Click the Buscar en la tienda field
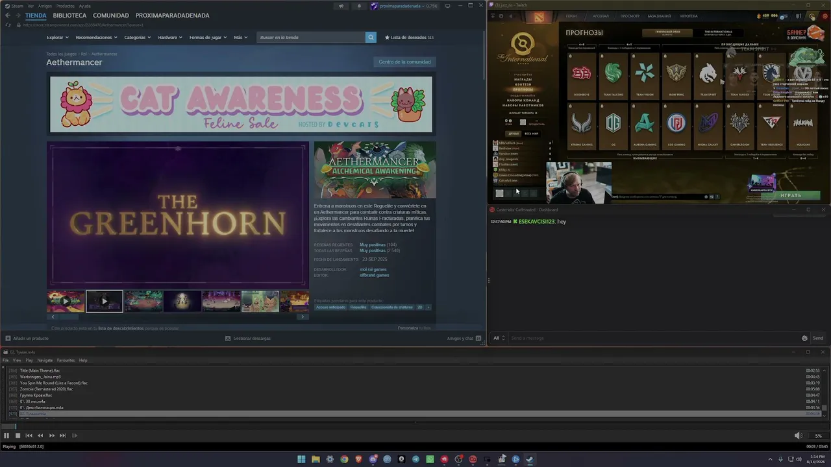 (x=312, y=37)
